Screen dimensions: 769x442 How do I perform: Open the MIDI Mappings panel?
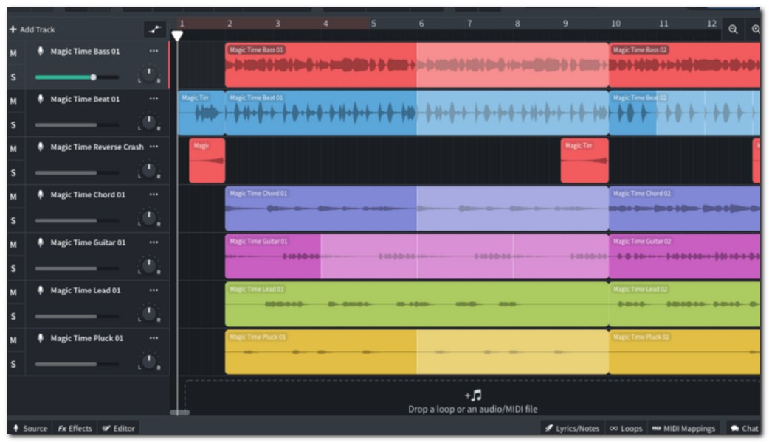pyautogui.click(x=683, y=428)
